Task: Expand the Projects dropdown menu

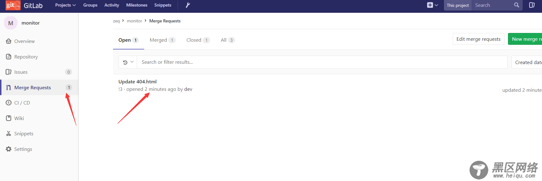Action: (x=65, y=5)
